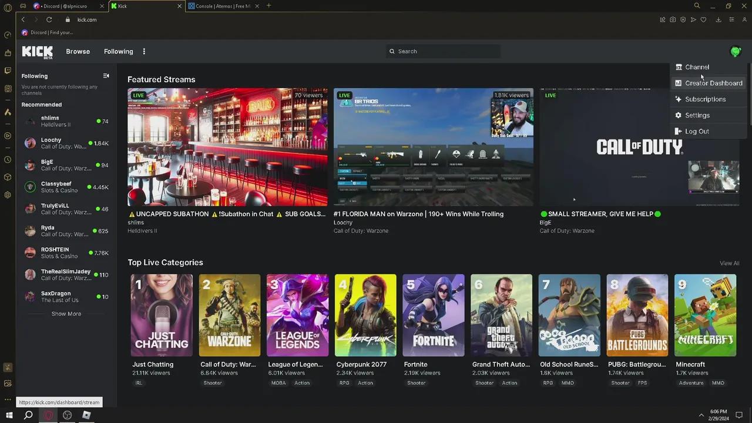The image size is (752, 423).
Task: Open shlims channel in Recommended list
Action: click(x=66, y=121)
